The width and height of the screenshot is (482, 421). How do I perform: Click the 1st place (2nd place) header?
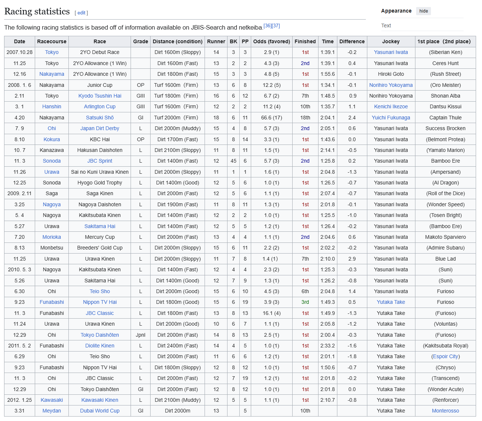446,42
